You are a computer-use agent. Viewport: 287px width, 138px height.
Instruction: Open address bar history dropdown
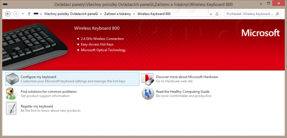tap(211, 14)
